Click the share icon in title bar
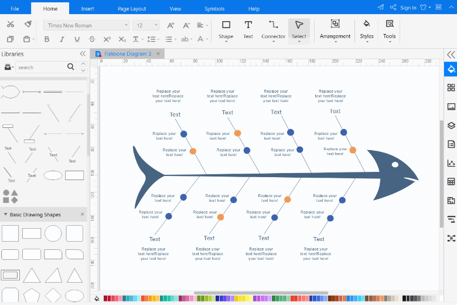 [x=393, y=7]
